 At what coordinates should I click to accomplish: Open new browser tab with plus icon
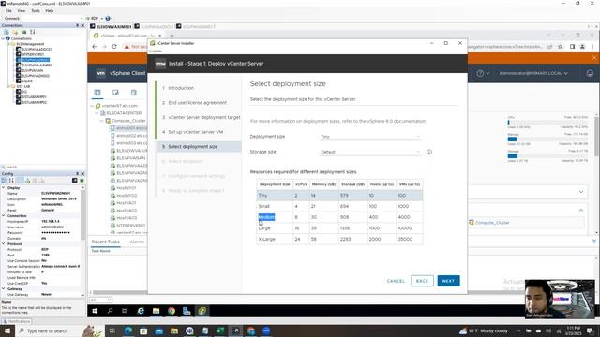[x=172, y=36]
